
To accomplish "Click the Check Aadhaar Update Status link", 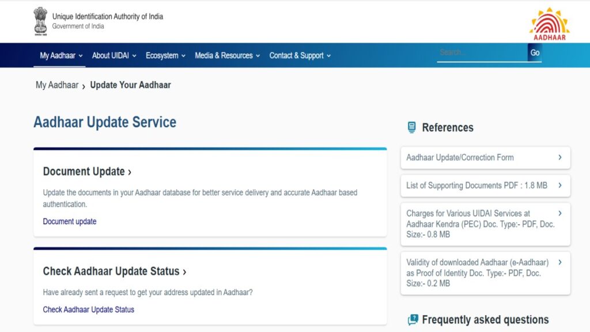I will 88,310.
